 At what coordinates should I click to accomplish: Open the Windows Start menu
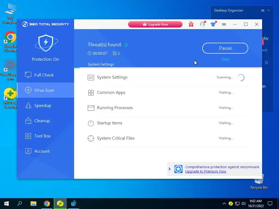click(x=7, y=204)
